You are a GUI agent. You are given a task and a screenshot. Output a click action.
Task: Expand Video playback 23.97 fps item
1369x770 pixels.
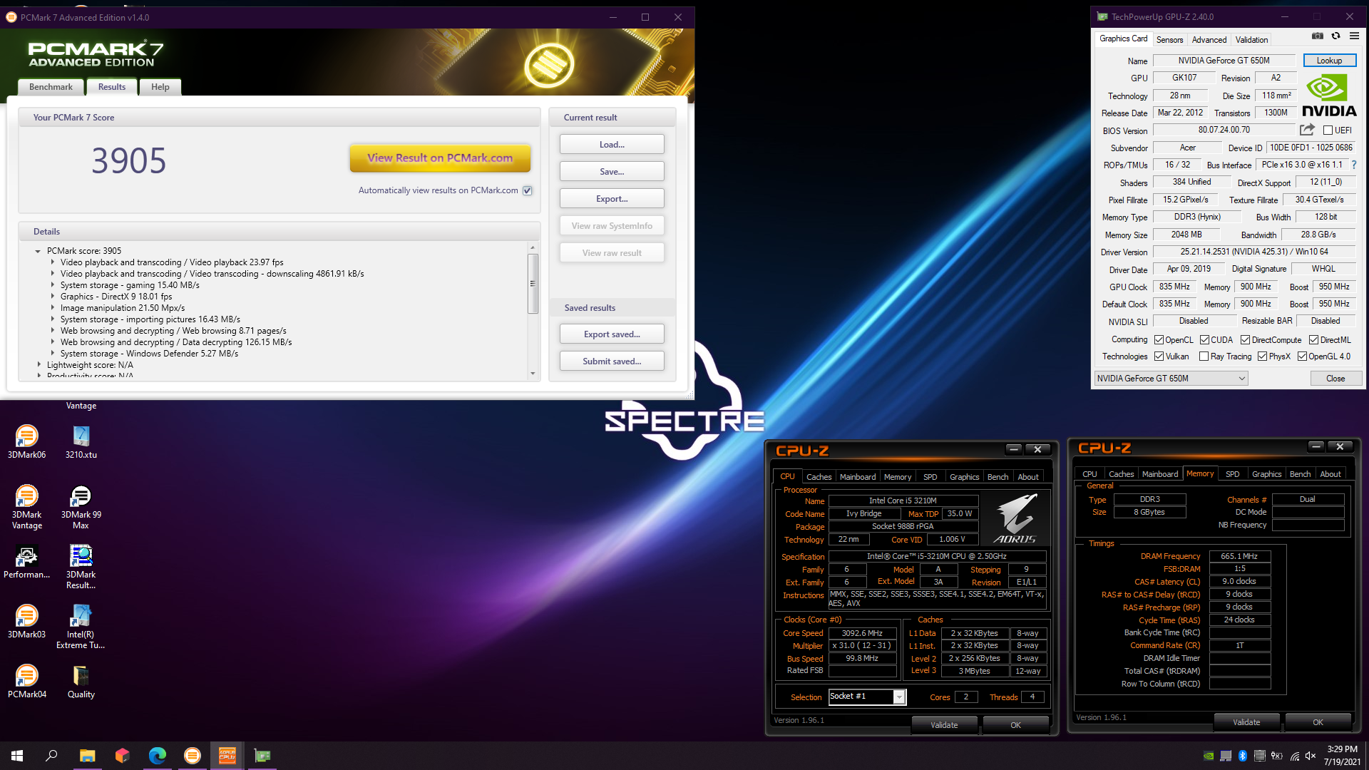coord(52,262)
